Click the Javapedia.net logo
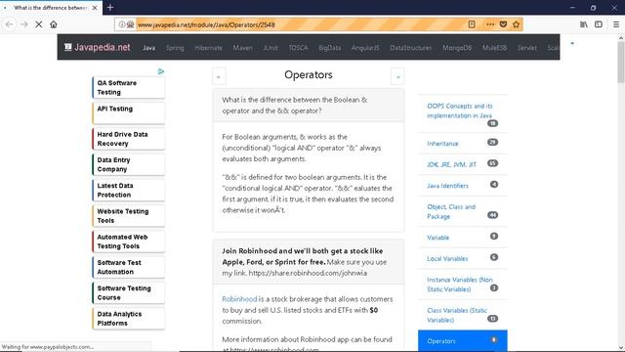 [98, 47]
